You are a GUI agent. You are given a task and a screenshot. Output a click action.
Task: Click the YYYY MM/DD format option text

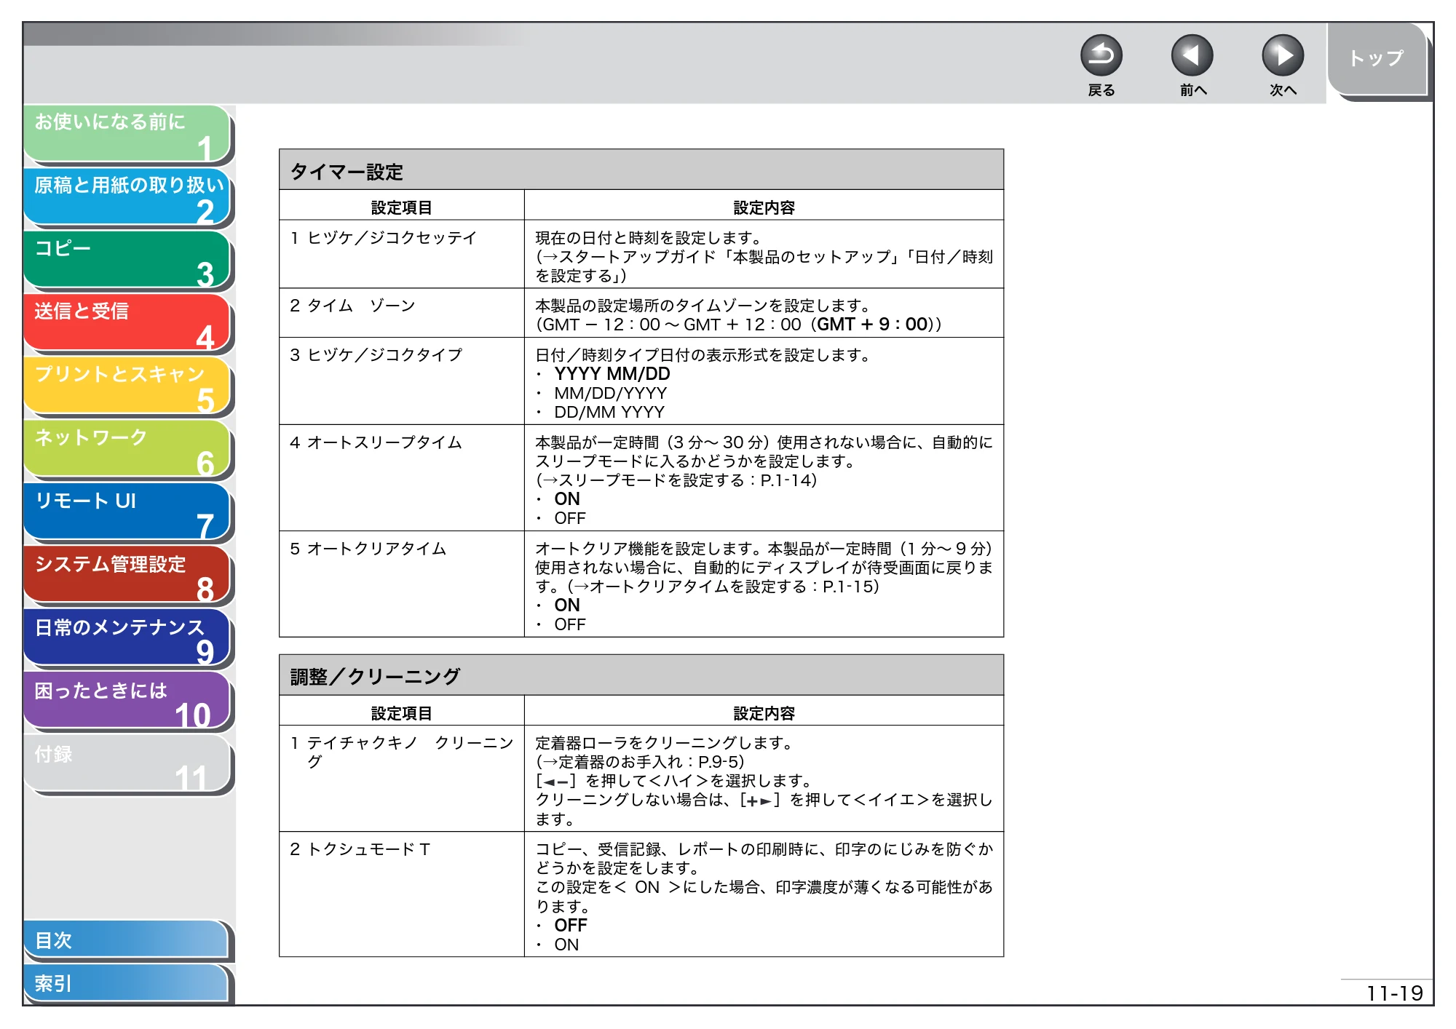pos(612,374)
